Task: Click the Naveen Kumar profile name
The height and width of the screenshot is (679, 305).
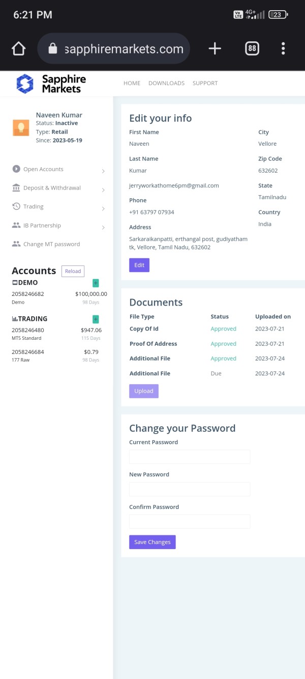Action: click(59, 115)
